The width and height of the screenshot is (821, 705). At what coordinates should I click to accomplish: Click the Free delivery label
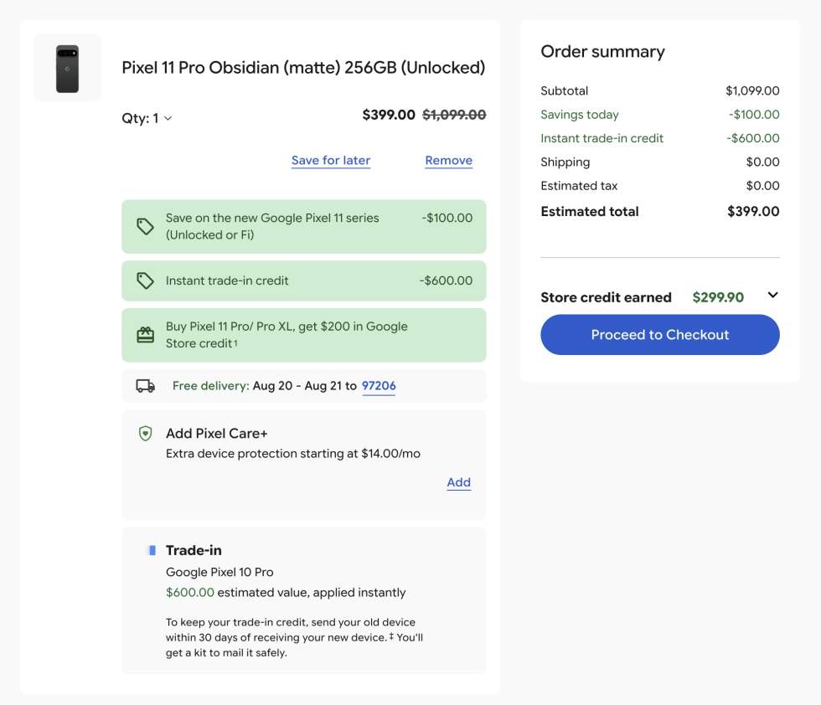pyautogui.click(x=210, y=386)
